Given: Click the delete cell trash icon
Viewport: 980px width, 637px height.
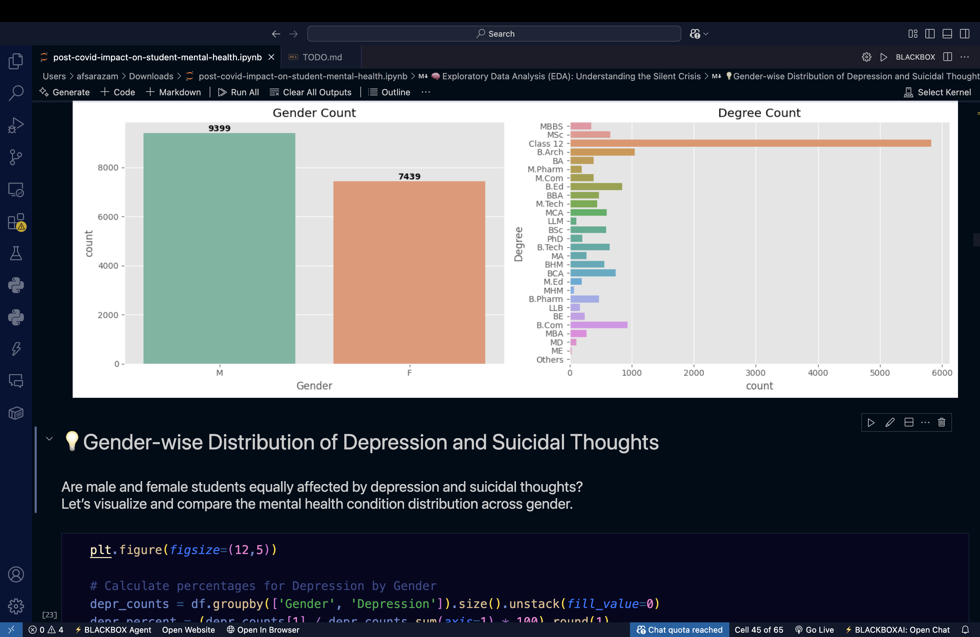Looking at the screenshot, I should 941,422.
